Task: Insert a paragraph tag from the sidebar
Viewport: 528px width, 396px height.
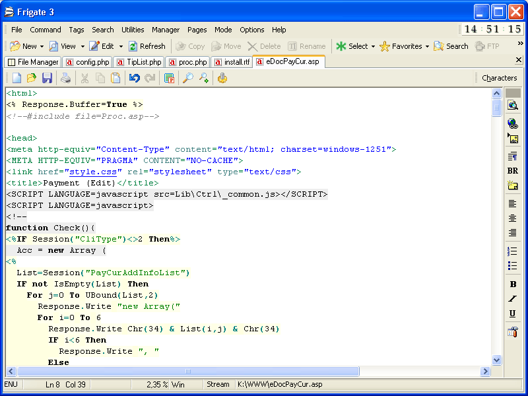Action: pos(513,156)
